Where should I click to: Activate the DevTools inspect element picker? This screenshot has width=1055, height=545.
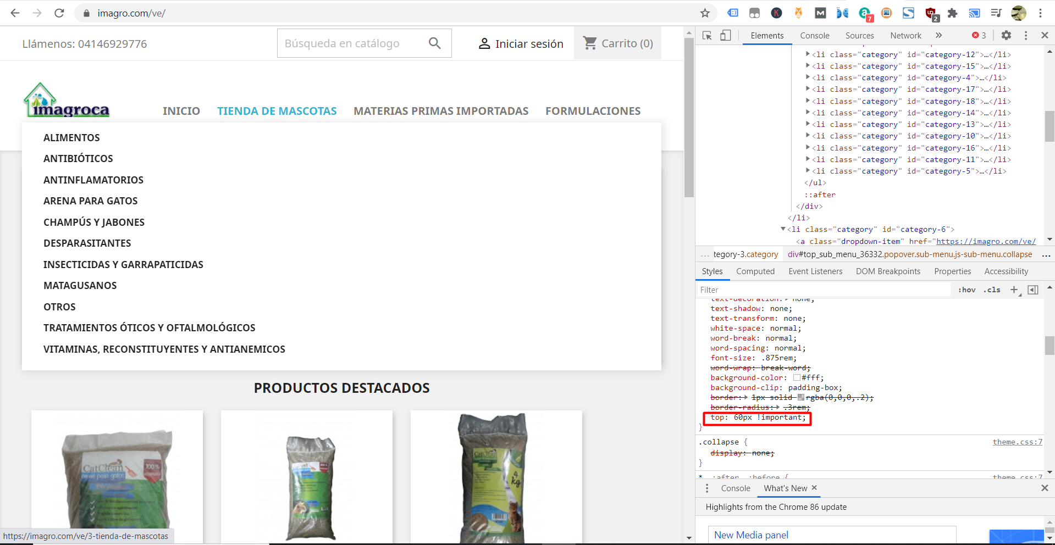click(x=708, y=36)
